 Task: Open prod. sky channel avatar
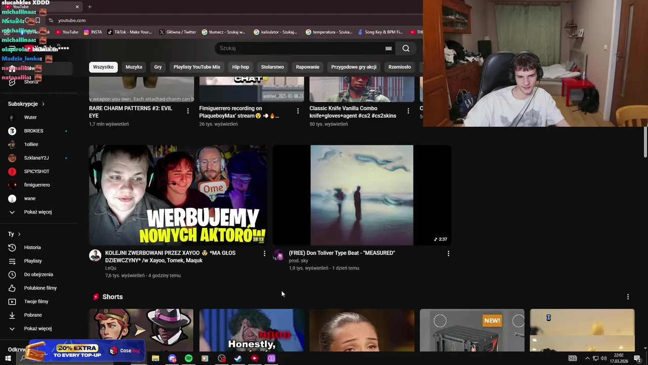pyautogui.click(x=278, y=255)
